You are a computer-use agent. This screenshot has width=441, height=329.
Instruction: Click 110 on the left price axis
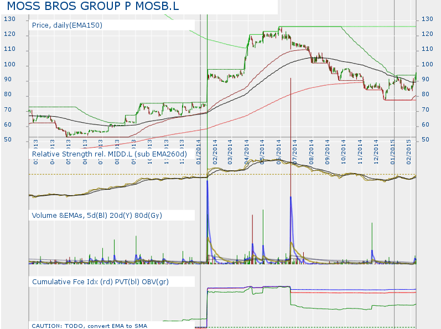[9, 49]
